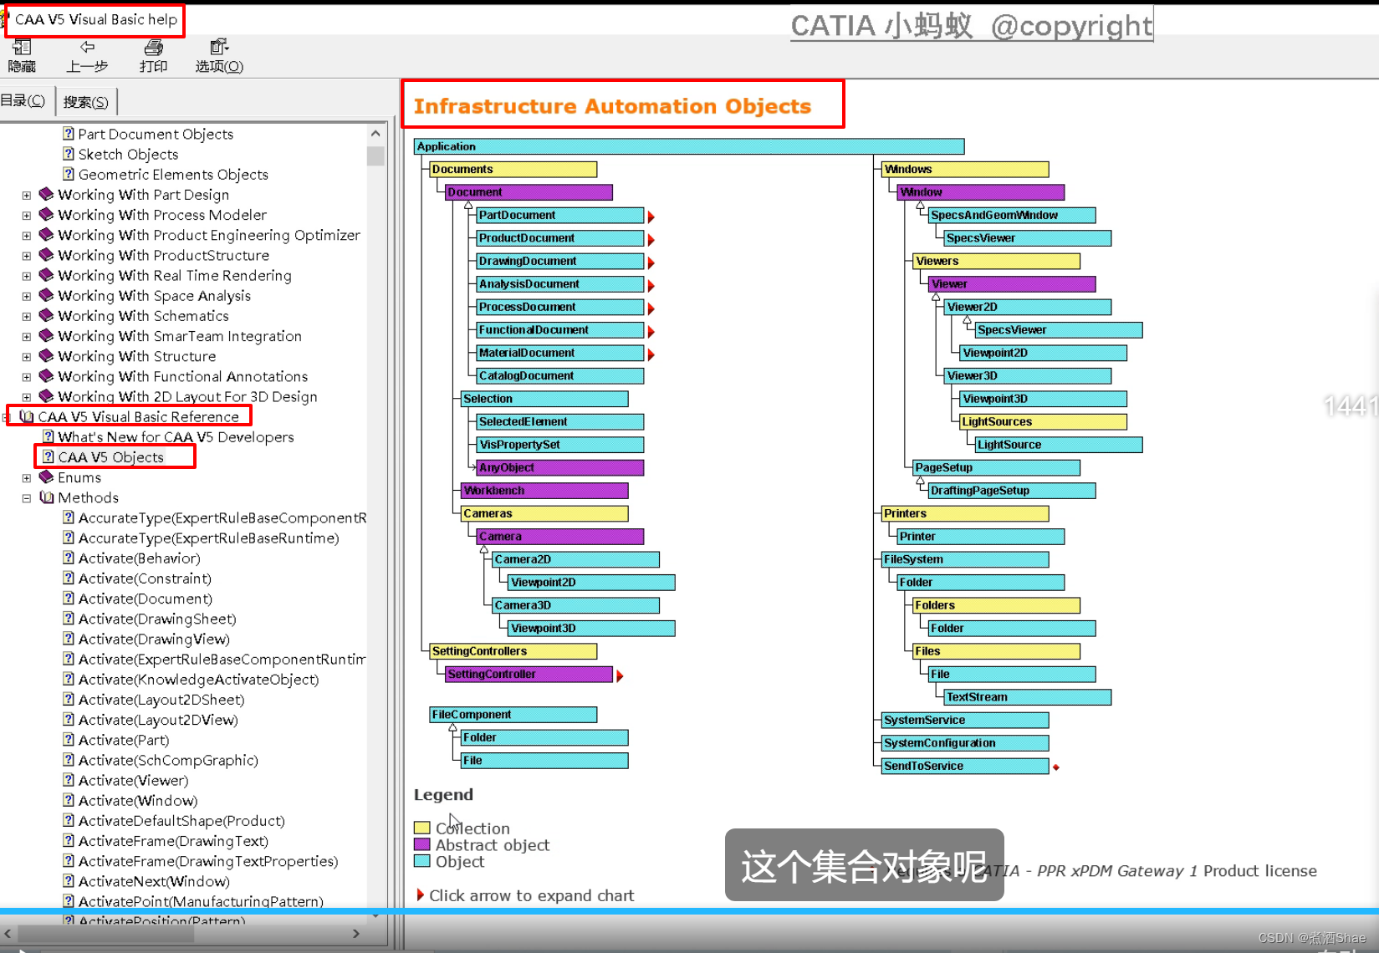Click yellow Collection legend swatch
Image resolution: width=1379 pixels, height=953 pixels.
click(x=421, y=828)
